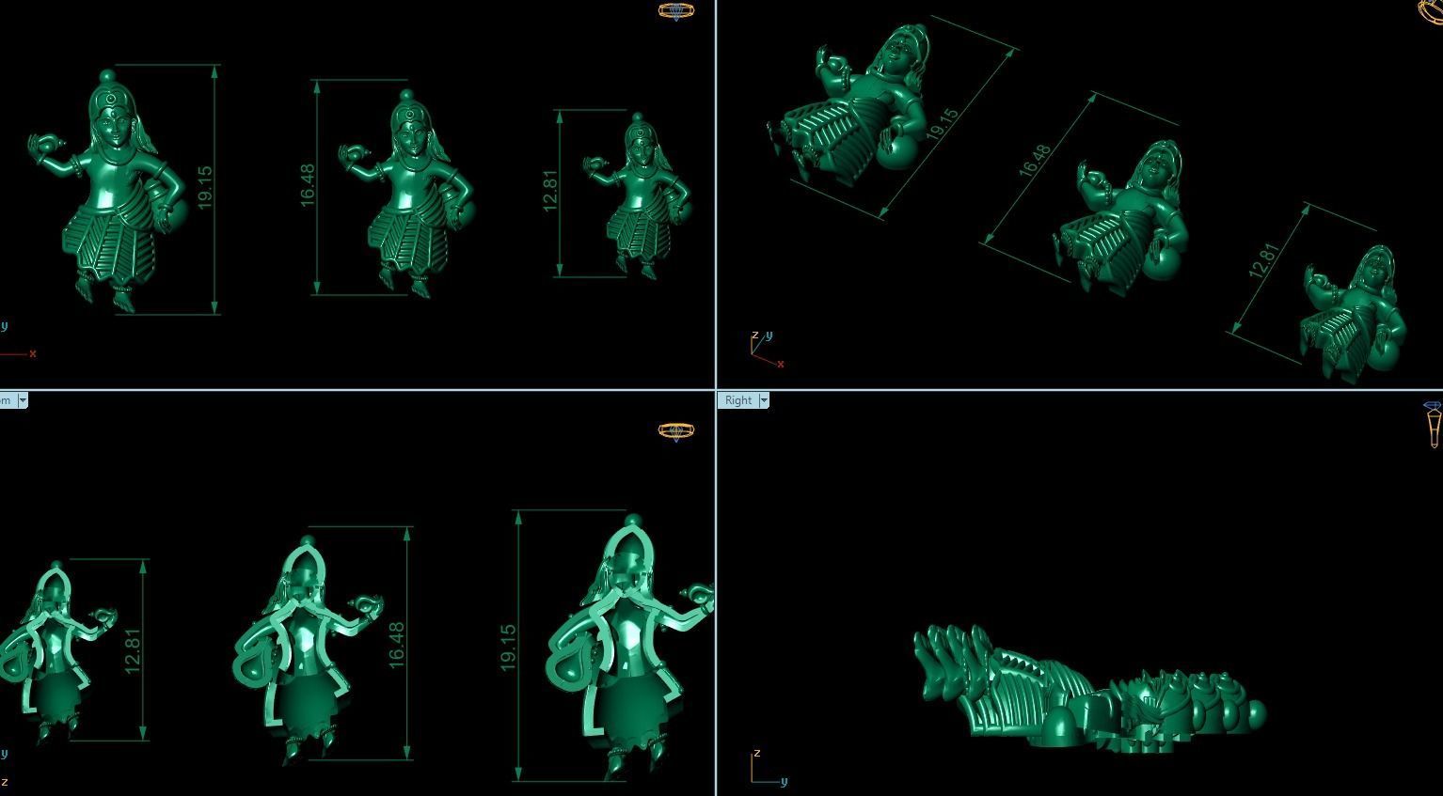
Task: Select the 16.48 dimension in the front viewport
Action: point(308,185)
